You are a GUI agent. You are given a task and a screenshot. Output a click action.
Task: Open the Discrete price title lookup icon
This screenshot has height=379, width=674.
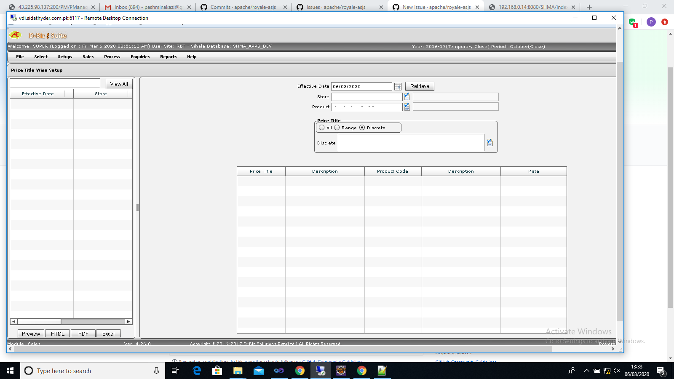(x=489, y=142)
